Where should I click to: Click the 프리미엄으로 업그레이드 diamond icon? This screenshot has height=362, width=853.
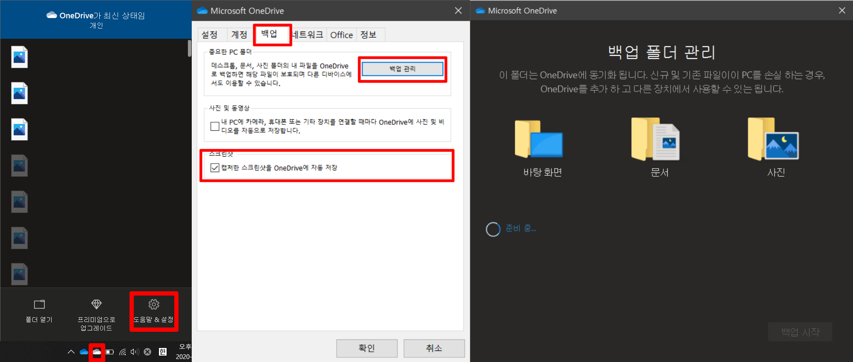96,304
